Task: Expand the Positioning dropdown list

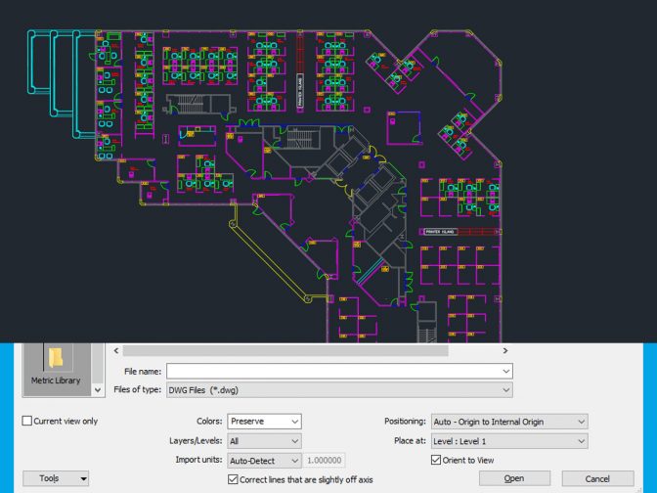Action: point(508,422)
